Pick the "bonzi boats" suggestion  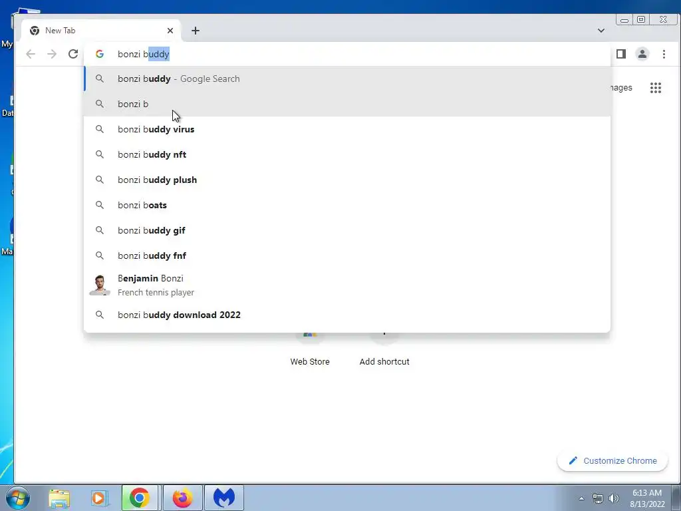347,205
